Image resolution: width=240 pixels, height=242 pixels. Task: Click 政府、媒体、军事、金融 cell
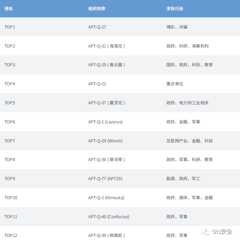pyautogui.click(x=190, y=198)
